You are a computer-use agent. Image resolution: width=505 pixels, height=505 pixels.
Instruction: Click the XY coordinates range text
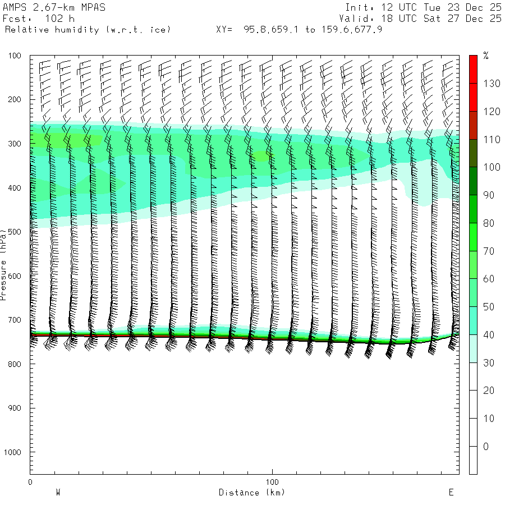(299, 29)
